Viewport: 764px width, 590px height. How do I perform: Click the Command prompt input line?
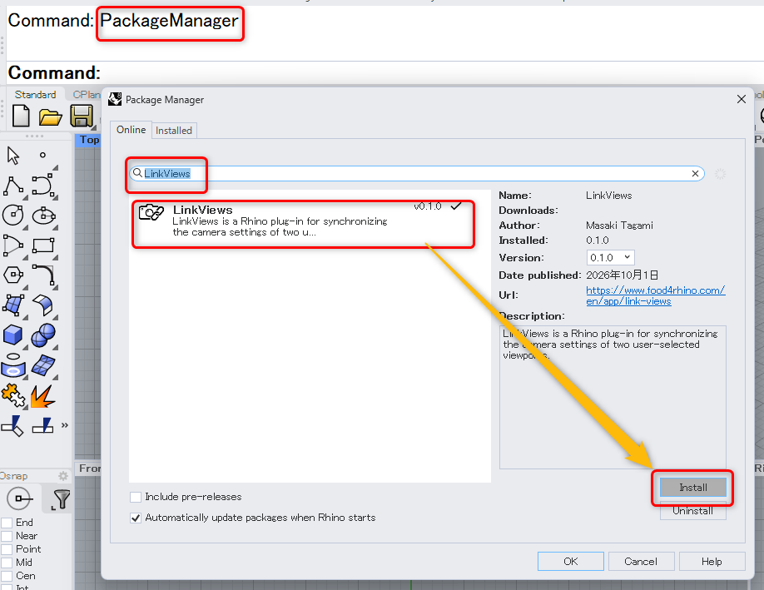[385, 73]
